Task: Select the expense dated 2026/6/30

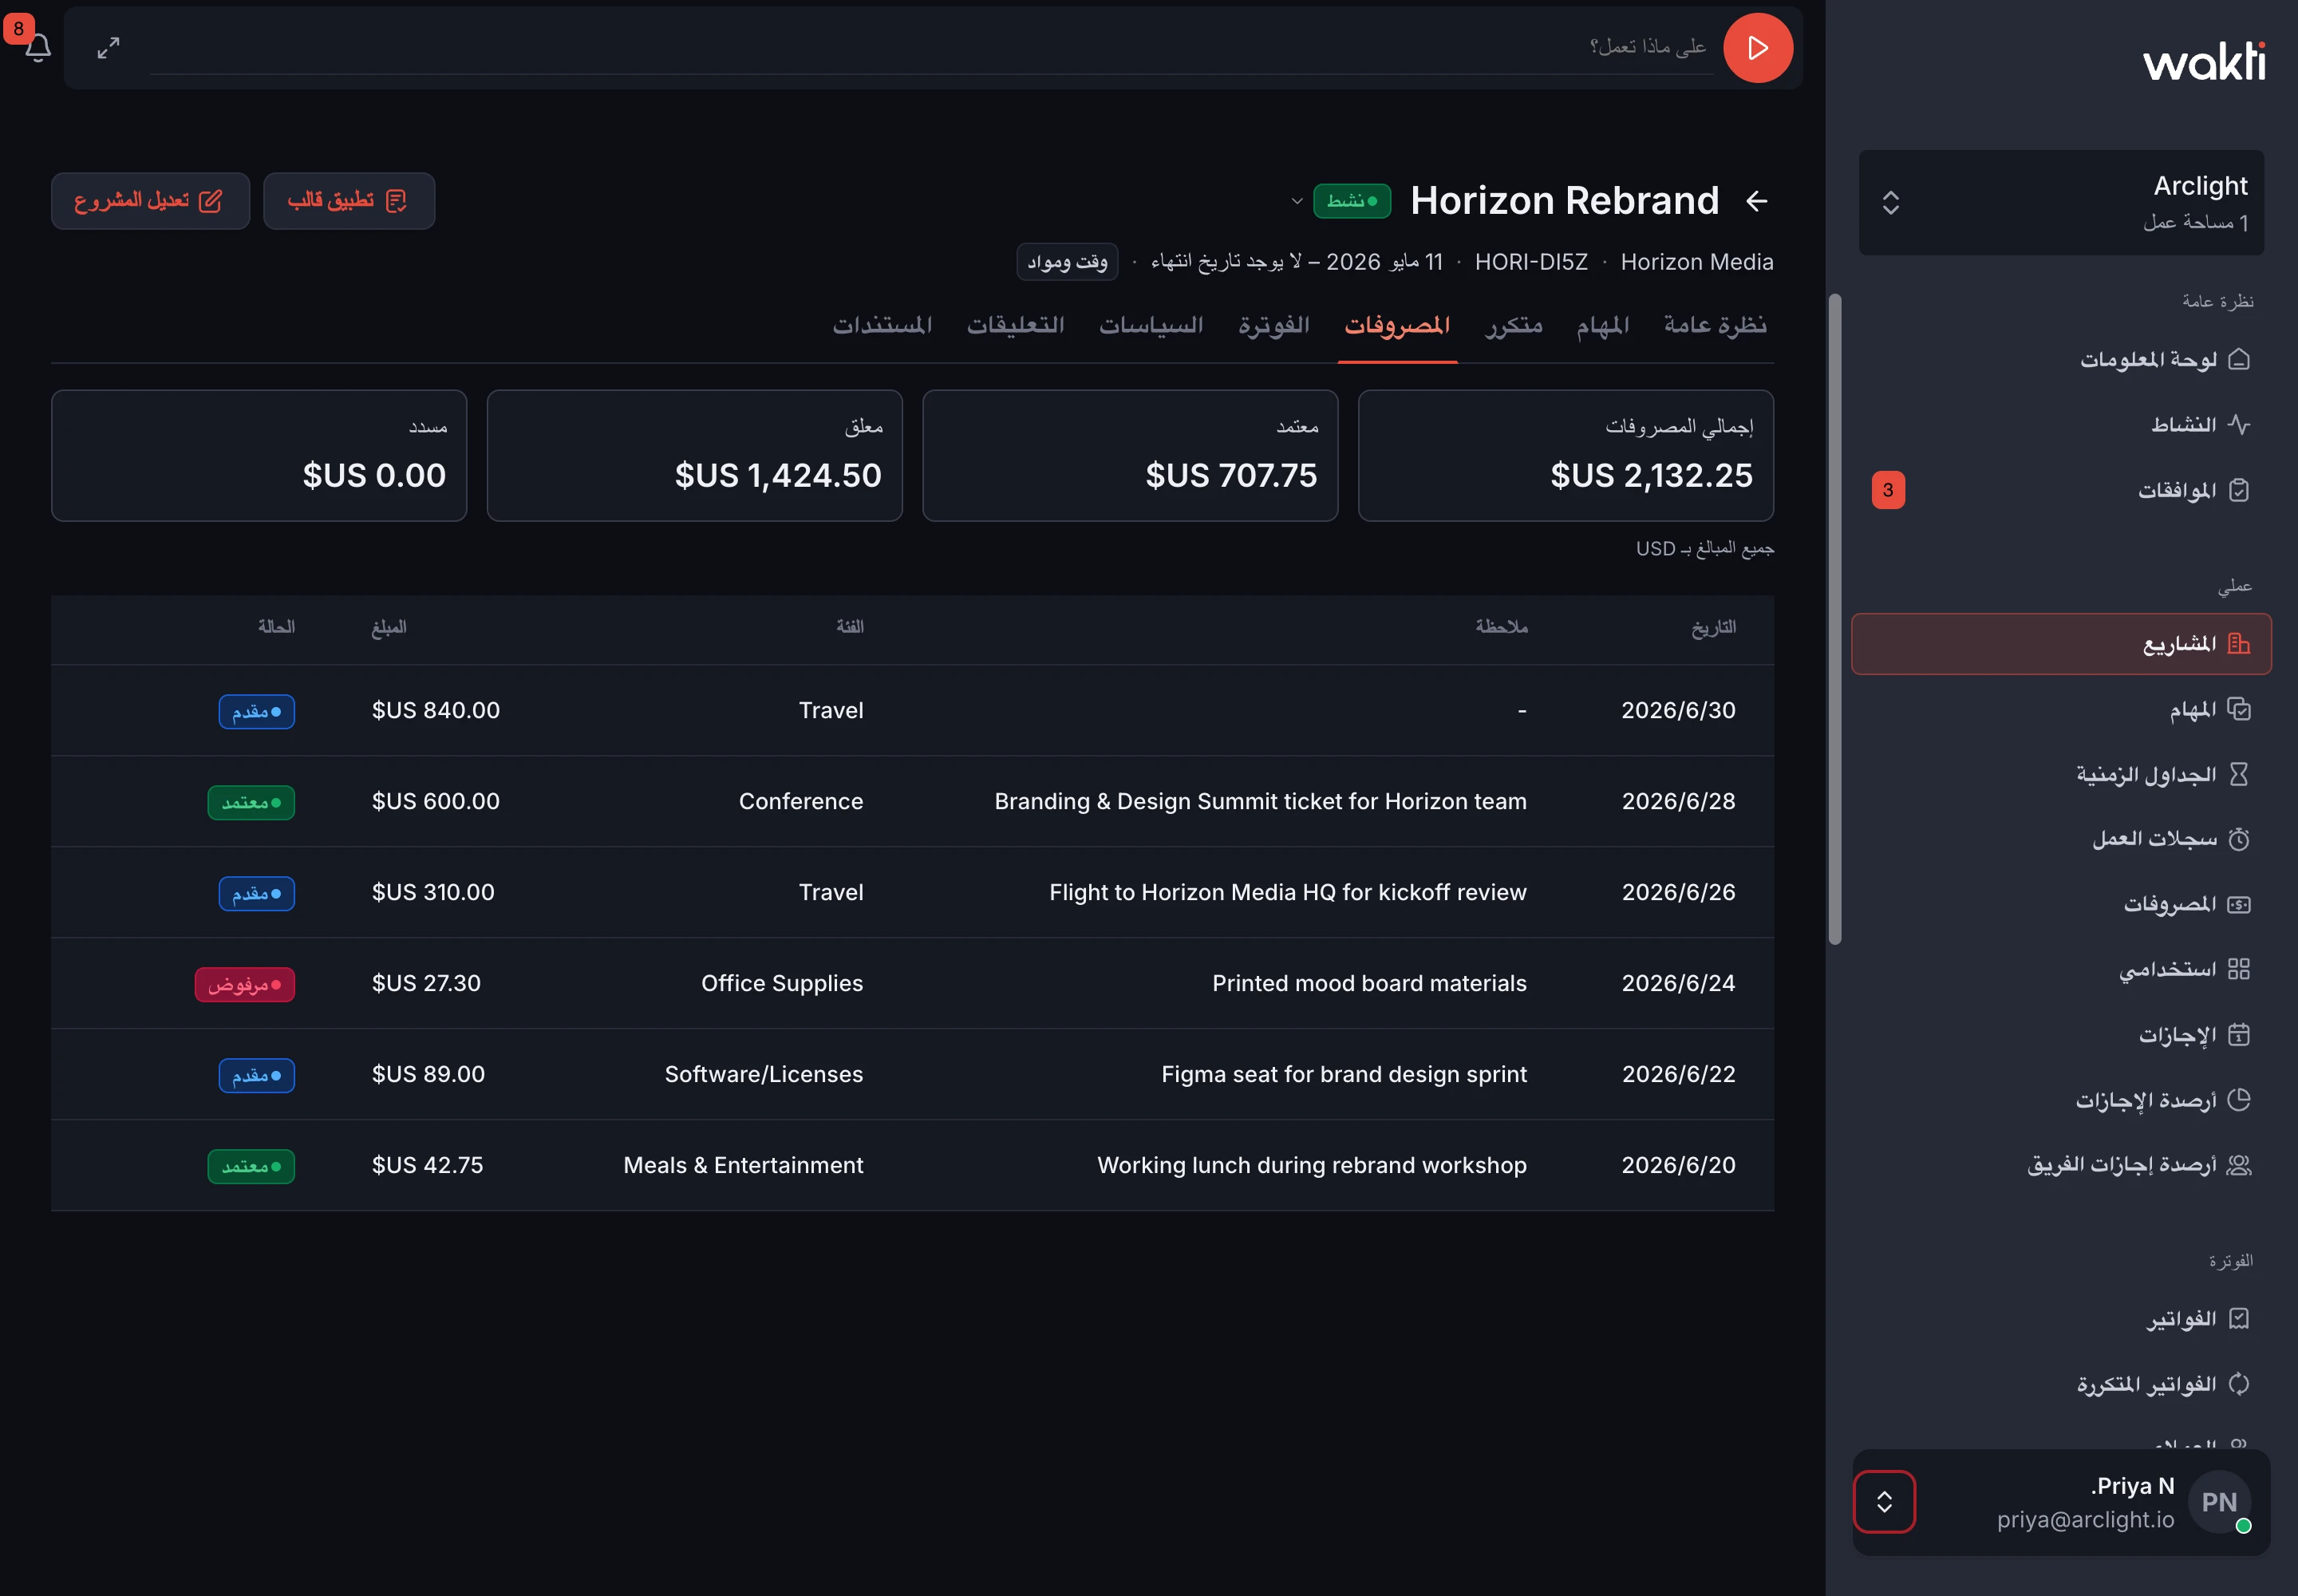Action: (x=912, y=711)
